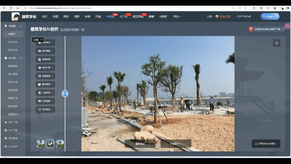Screen dimensions: 291x164
Task: Open 创作社区 in the sidebar
Action: (13, 50)
